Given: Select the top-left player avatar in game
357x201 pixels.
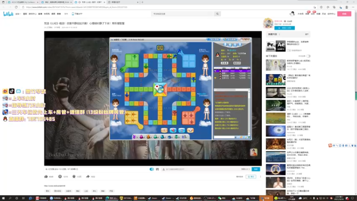Looking at the screenshot, I should pos(114,66).
